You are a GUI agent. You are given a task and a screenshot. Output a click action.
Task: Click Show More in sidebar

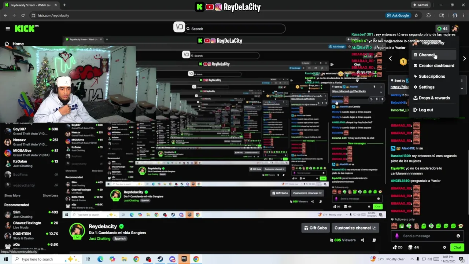(12, 195)
